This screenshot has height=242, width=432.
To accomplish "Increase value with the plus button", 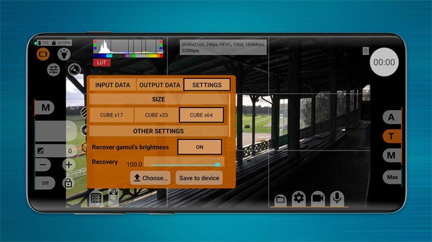I will (x=68, y=164).
